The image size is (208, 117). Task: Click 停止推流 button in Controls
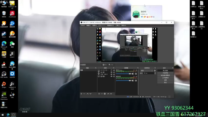click(x=165, y=70)
